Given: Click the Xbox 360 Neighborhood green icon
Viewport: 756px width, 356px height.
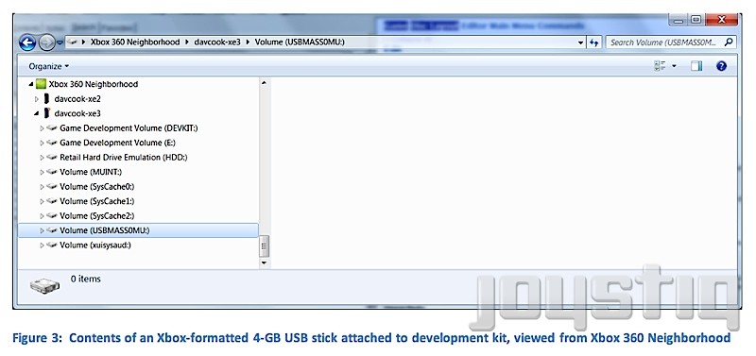Looking at the screenshot, I should [x=41, y=84].
